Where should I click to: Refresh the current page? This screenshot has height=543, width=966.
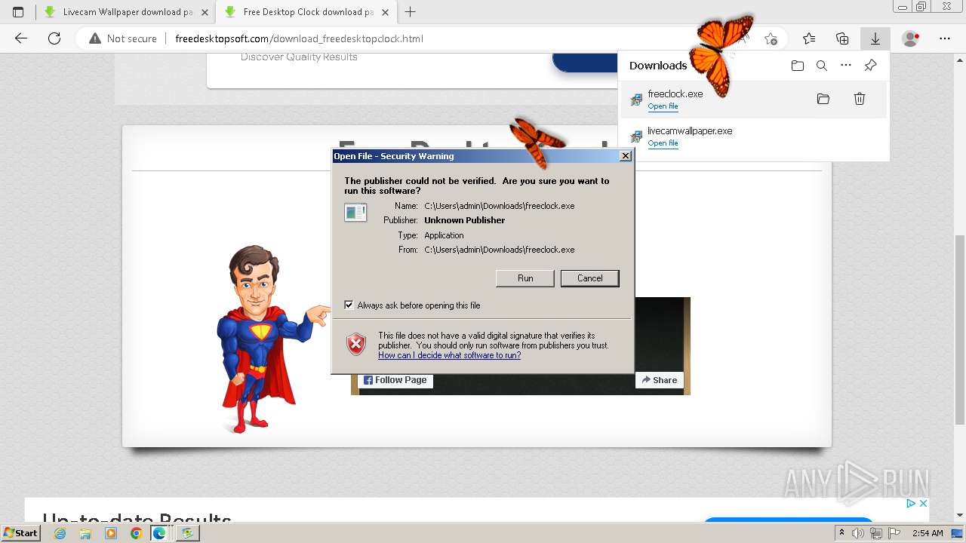click(54, 38)
